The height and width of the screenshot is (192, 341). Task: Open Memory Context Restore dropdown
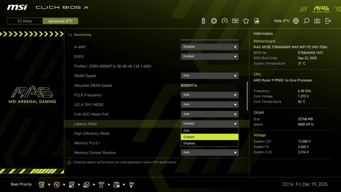pos(210,152)
